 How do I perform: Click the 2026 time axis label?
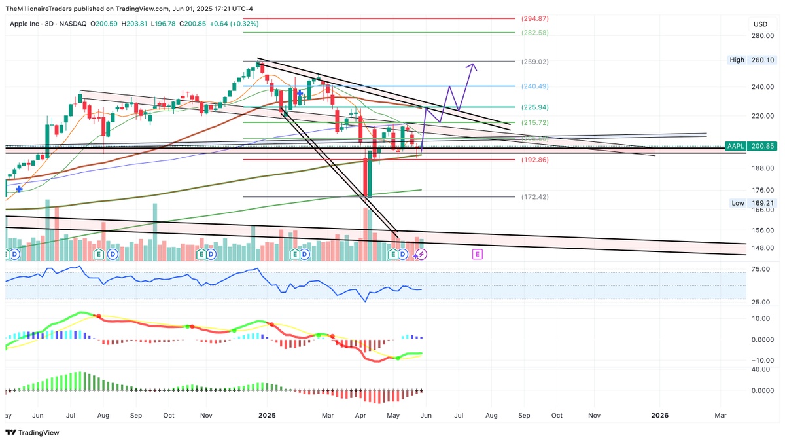point(659,415)
